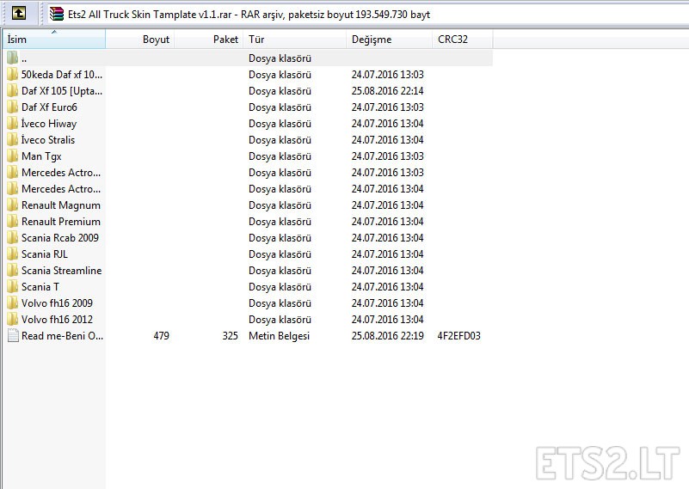Select the Read me-Beni O... text file icon
Image resolution: width=689 pixels, height=489 pixels.
pos(13,335)
